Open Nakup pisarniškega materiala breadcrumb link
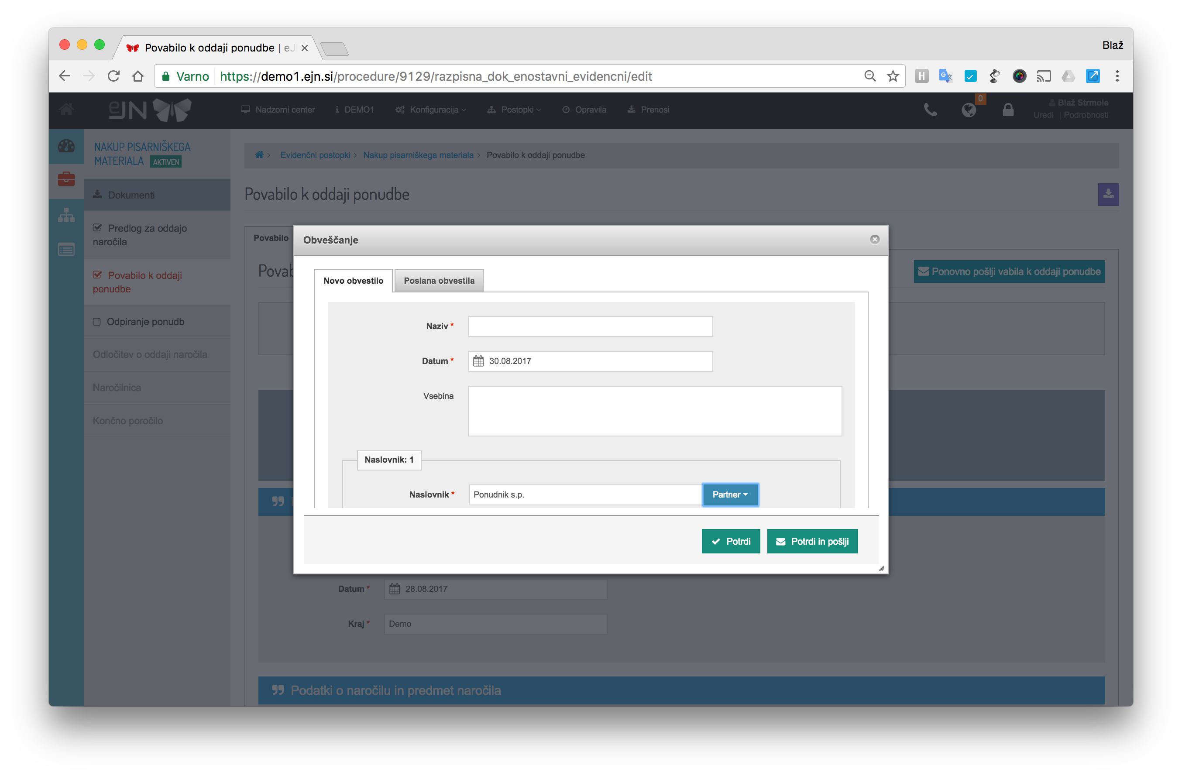 418,155
